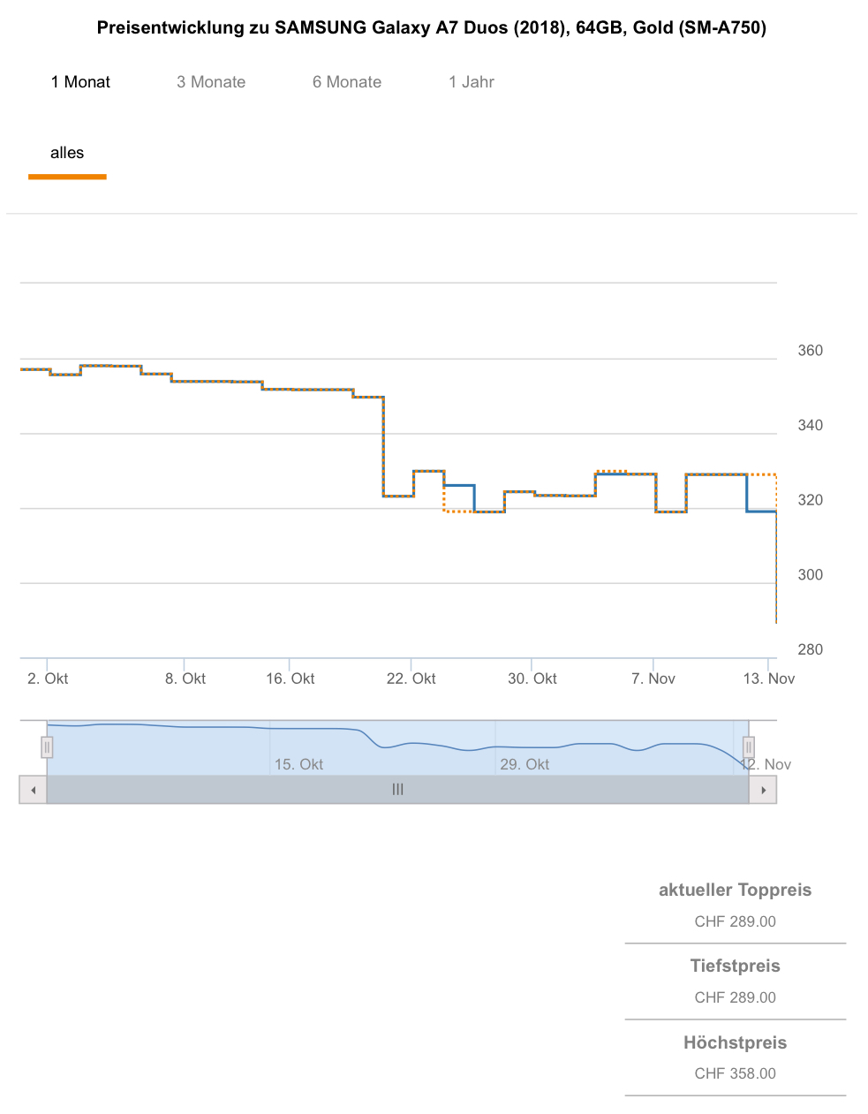Show the "6 Monate" price history

pyautogui.click(x=347, y=82)
